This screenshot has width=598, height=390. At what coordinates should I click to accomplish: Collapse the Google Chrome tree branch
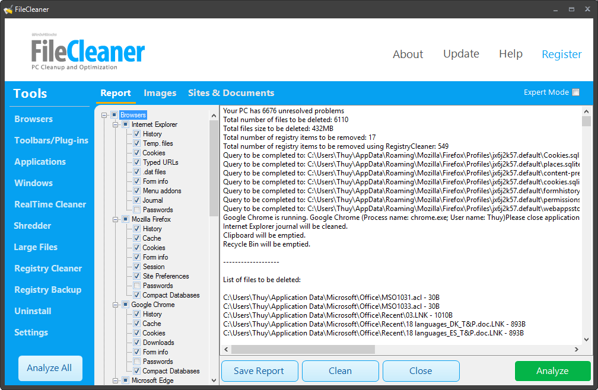116,305
